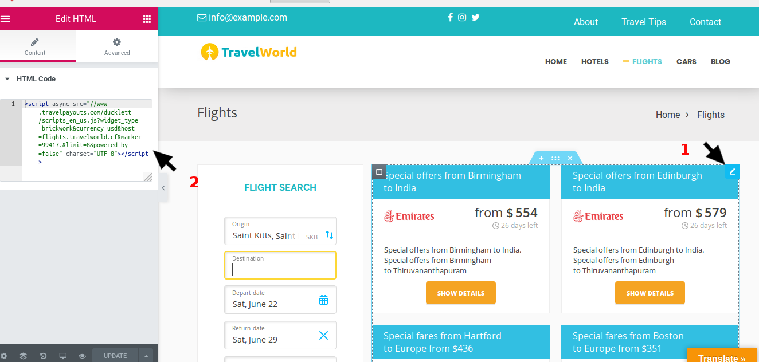Open the Navigator layers icon
The height and width of the screenshot is (362, 759).
pos(23,356)
